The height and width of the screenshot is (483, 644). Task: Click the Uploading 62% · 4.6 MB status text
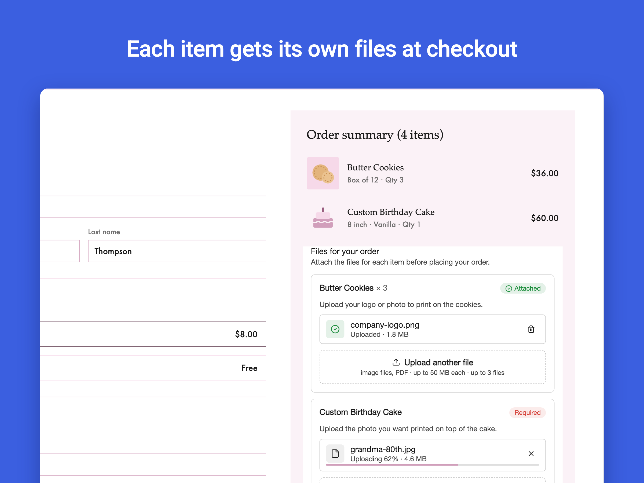pos(388,459)
